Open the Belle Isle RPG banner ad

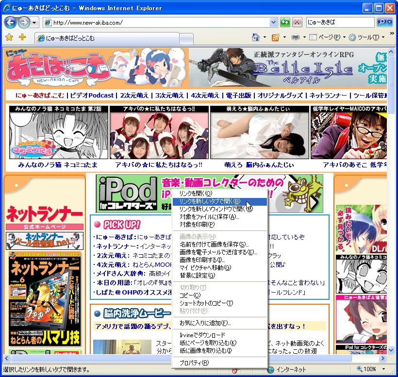(x=288, y=68)
